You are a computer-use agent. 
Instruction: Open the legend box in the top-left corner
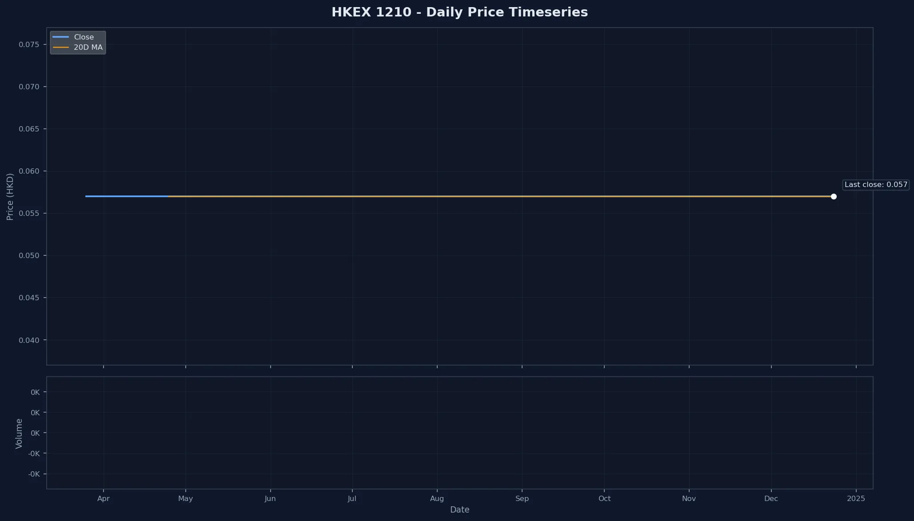(78, 42)
